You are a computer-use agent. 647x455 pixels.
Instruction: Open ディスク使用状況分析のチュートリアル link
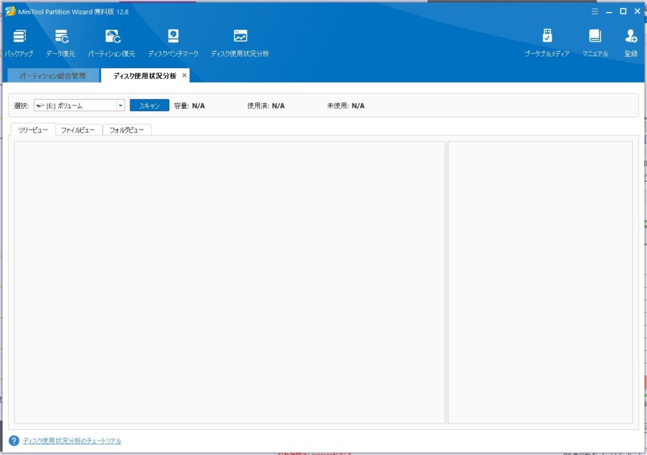click(x=71, y=441)
